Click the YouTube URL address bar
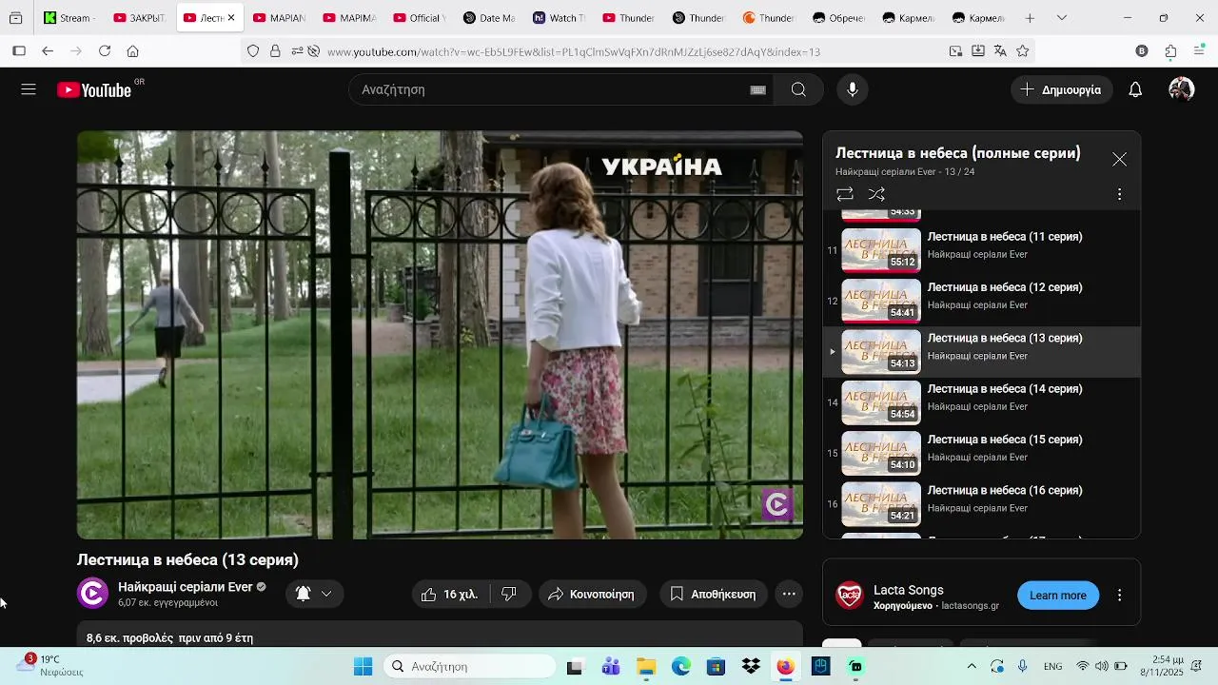The image size is (1218, 685). click(x=573, y=52)
